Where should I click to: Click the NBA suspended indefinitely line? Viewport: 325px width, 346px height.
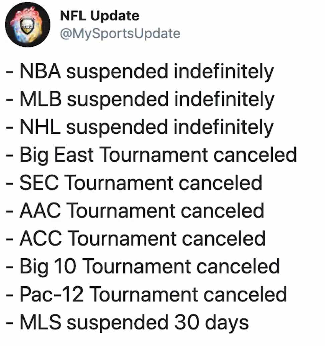[x=140, y=72]
